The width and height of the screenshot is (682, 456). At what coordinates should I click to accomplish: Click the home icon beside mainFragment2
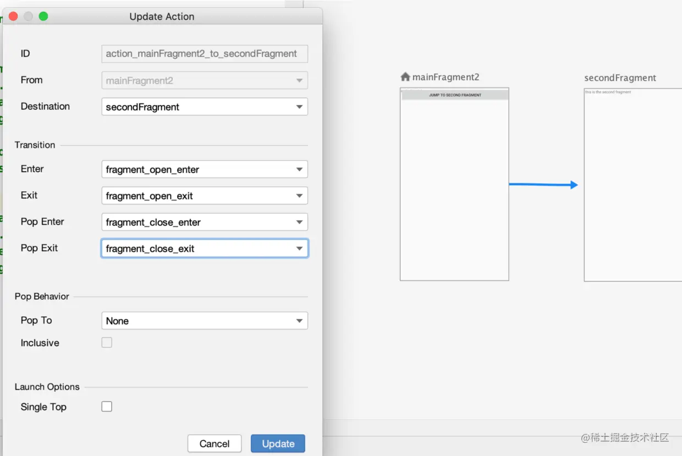405,77
